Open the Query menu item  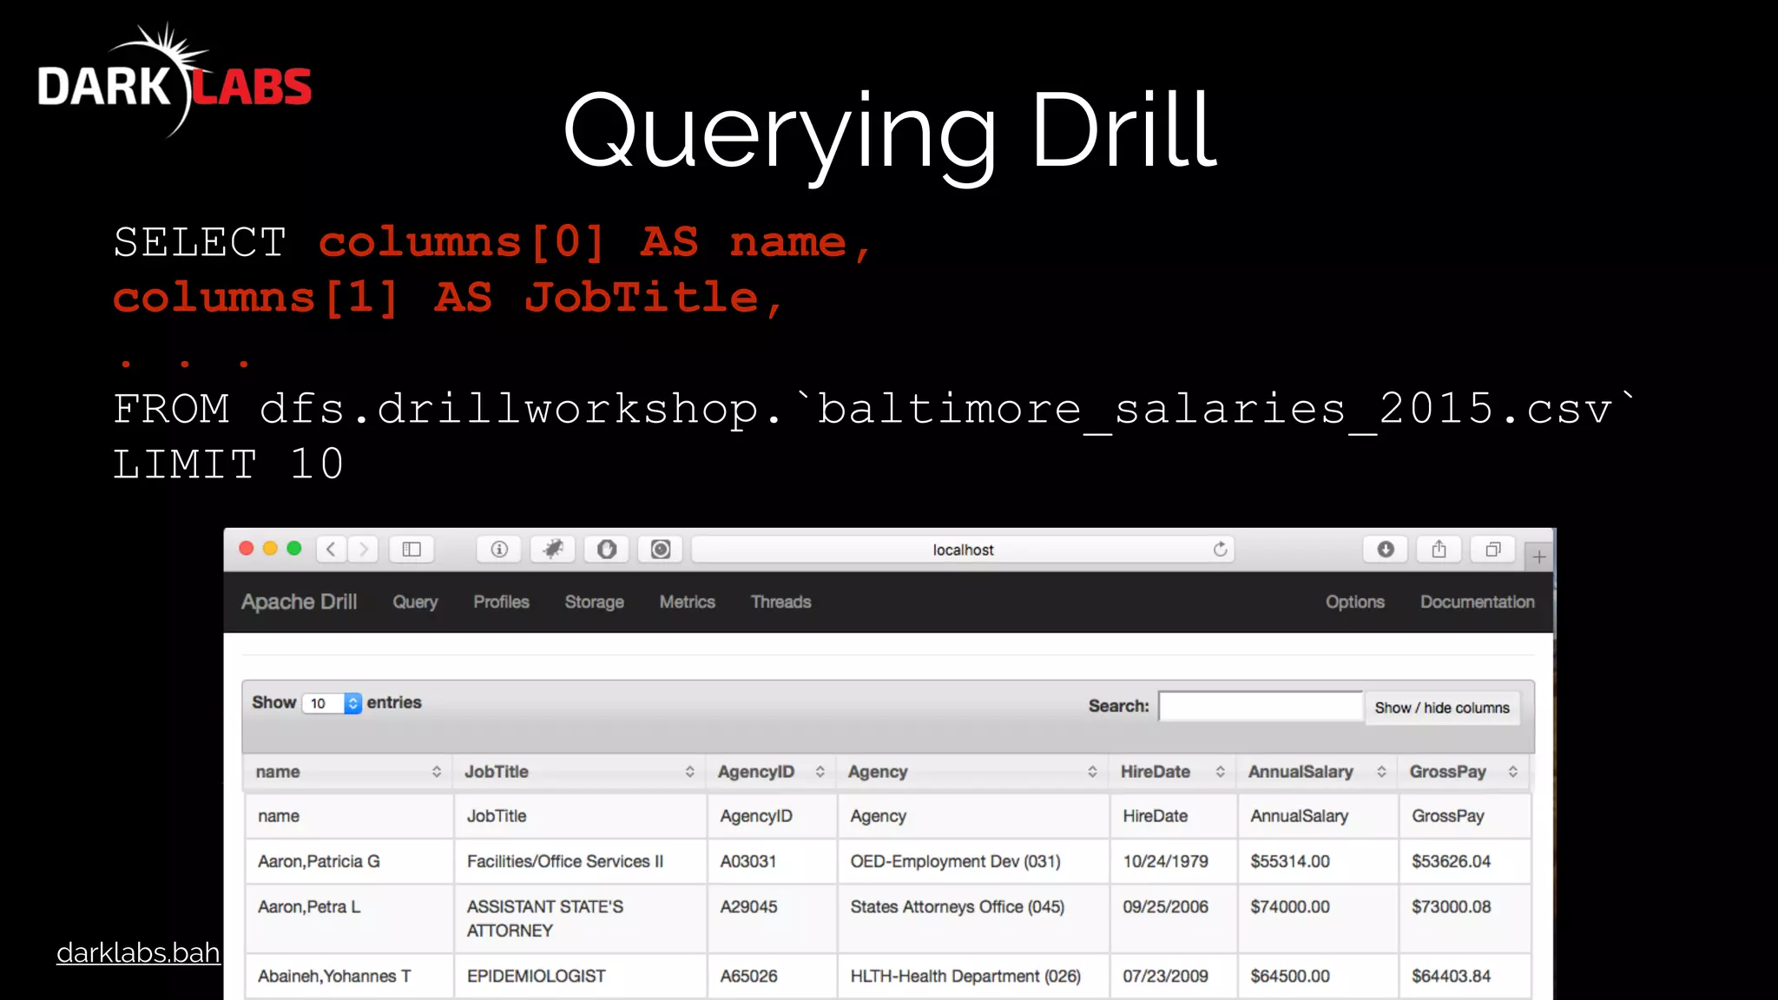[x=415, y=602]
